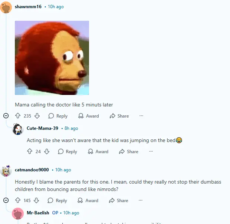This screenshot has height=224, width=230.
Task: Downvote shawnmm16's comment with 235 votes
Action: [37, 116]
